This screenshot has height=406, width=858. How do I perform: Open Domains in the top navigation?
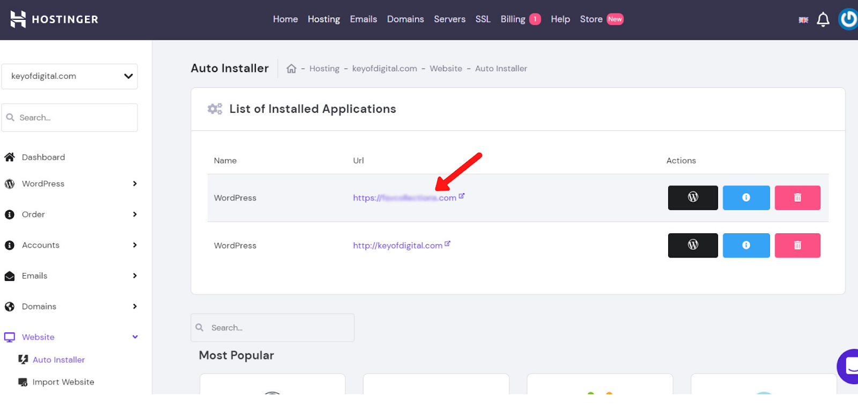click(x=405, y=19)
